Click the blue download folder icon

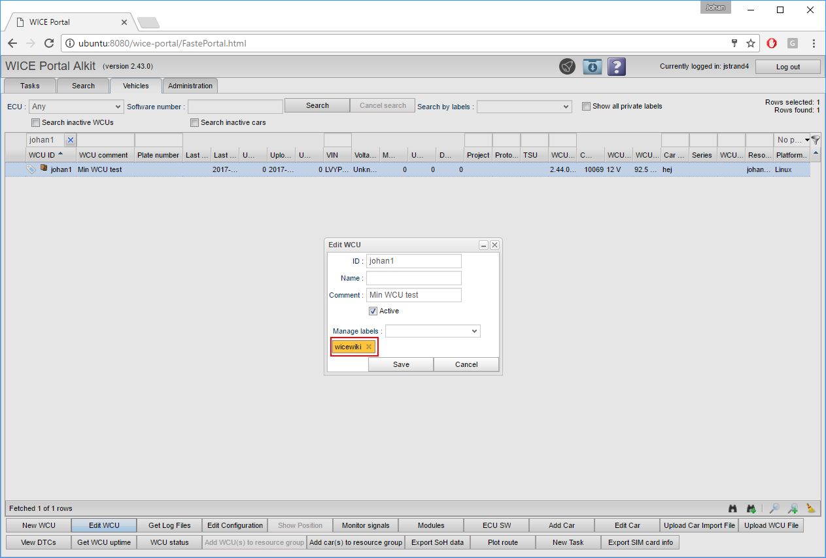pos(592,67)
